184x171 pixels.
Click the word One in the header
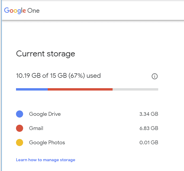coord(33,11)
